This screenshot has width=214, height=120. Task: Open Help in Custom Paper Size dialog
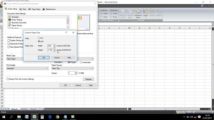click(x=69, y=58)
